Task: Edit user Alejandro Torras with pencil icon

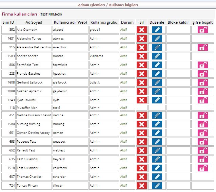Action: point(157,39)
